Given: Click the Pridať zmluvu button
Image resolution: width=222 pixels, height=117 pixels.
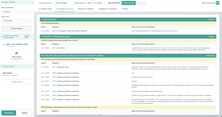Looking at the screenshot, I should 17,82.
